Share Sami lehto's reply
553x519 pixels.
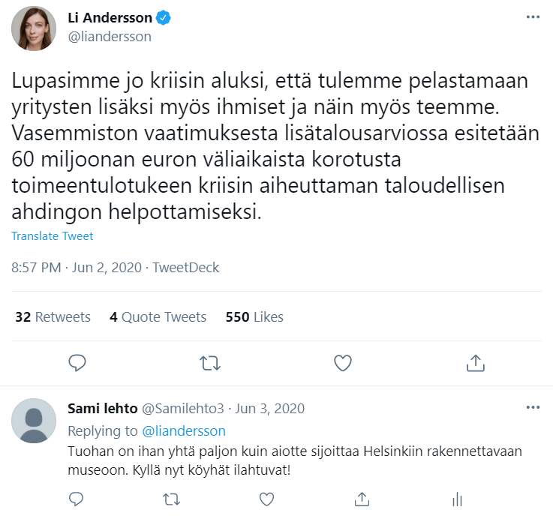[361, 499]
